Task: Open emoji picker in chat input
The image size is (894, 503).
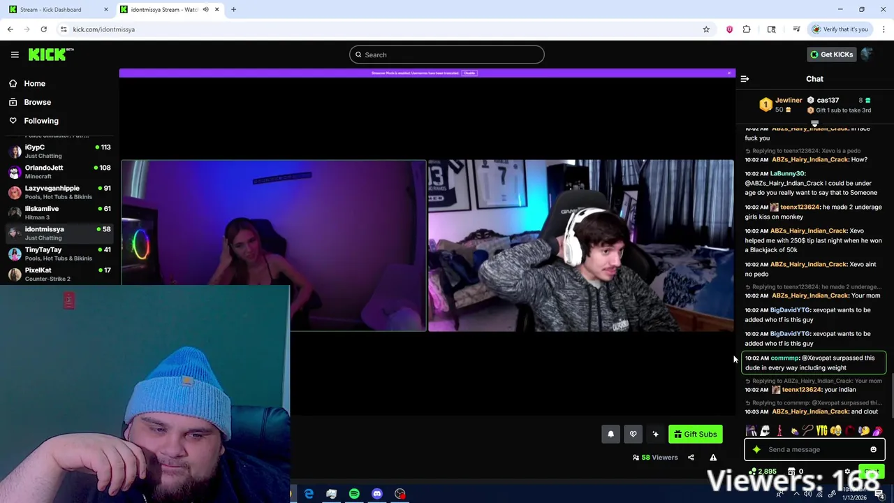Action: tap(873, 450)
